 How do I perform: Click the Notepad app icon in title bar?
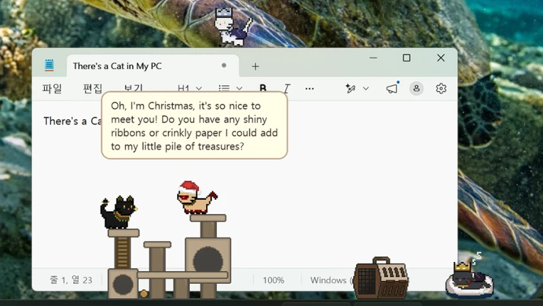click(49, 65)
